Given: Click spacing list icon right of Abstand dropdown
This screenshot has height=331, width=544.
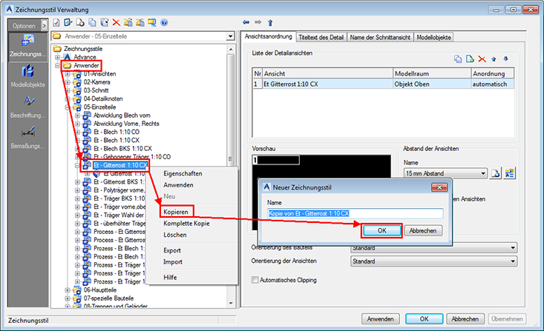Looking at the screenshot, I should 510,173.
